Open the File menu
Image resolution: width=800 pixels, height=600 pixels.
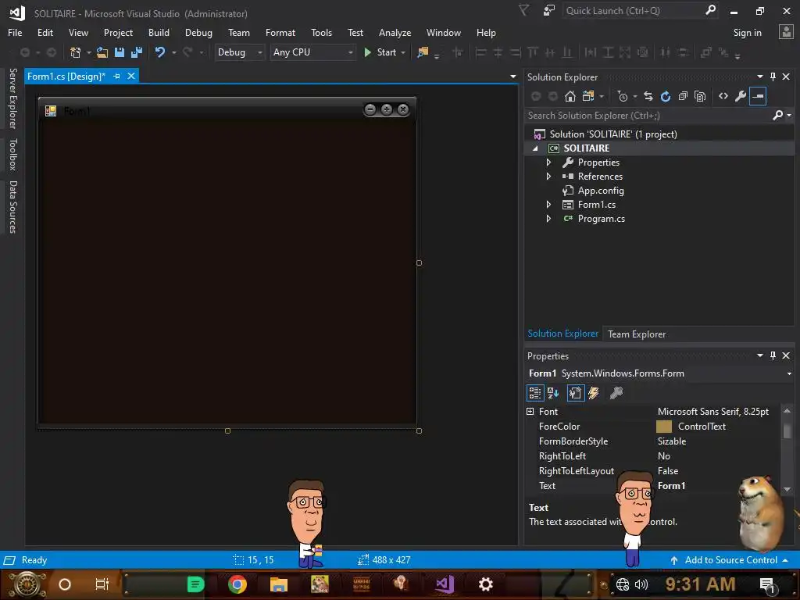(x=16, y=33)
